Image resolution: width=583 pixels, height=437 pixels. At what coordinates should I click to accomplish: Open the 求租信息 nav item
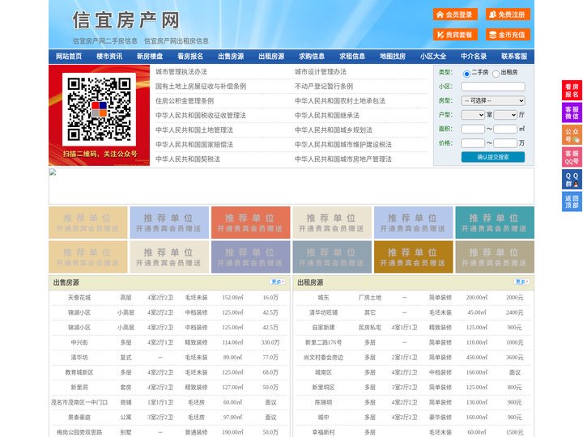(x=352, y=57)
